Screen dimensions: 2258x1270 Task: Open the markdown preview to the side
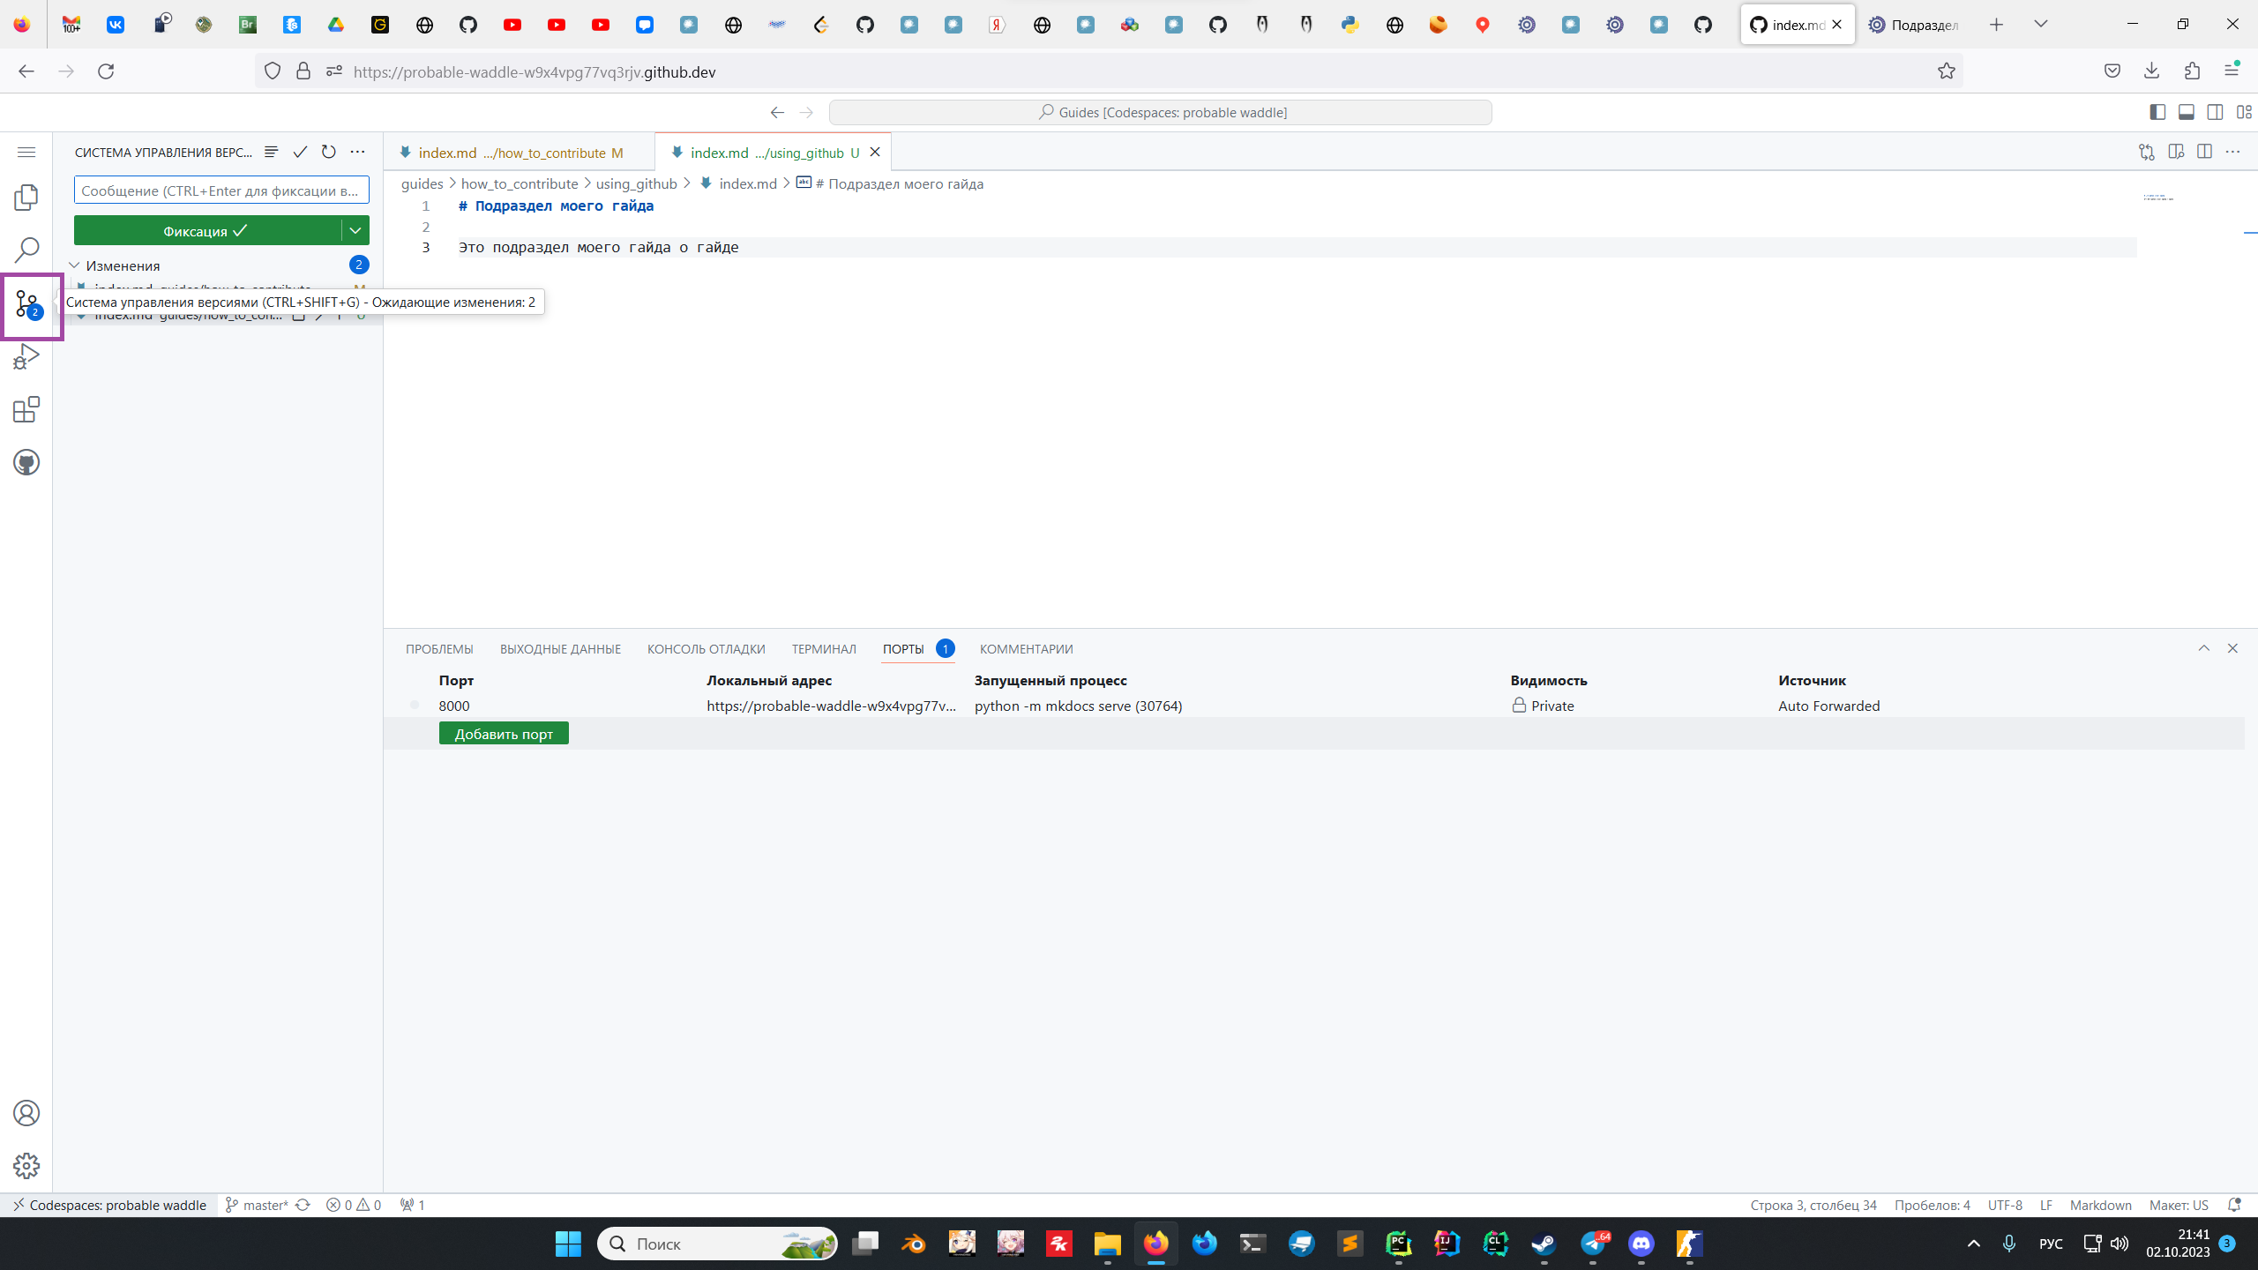click(2176, 152)
